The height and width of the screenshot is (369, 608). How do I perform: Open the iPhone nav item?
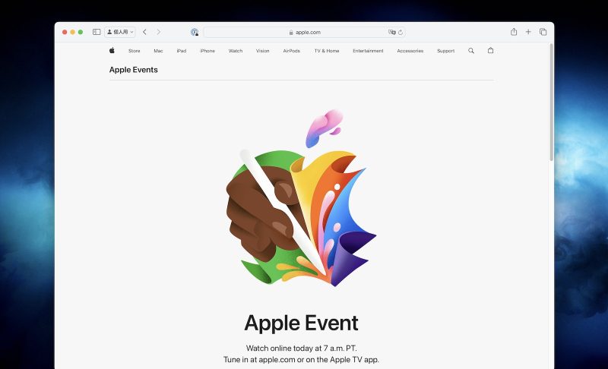point(207,51)
